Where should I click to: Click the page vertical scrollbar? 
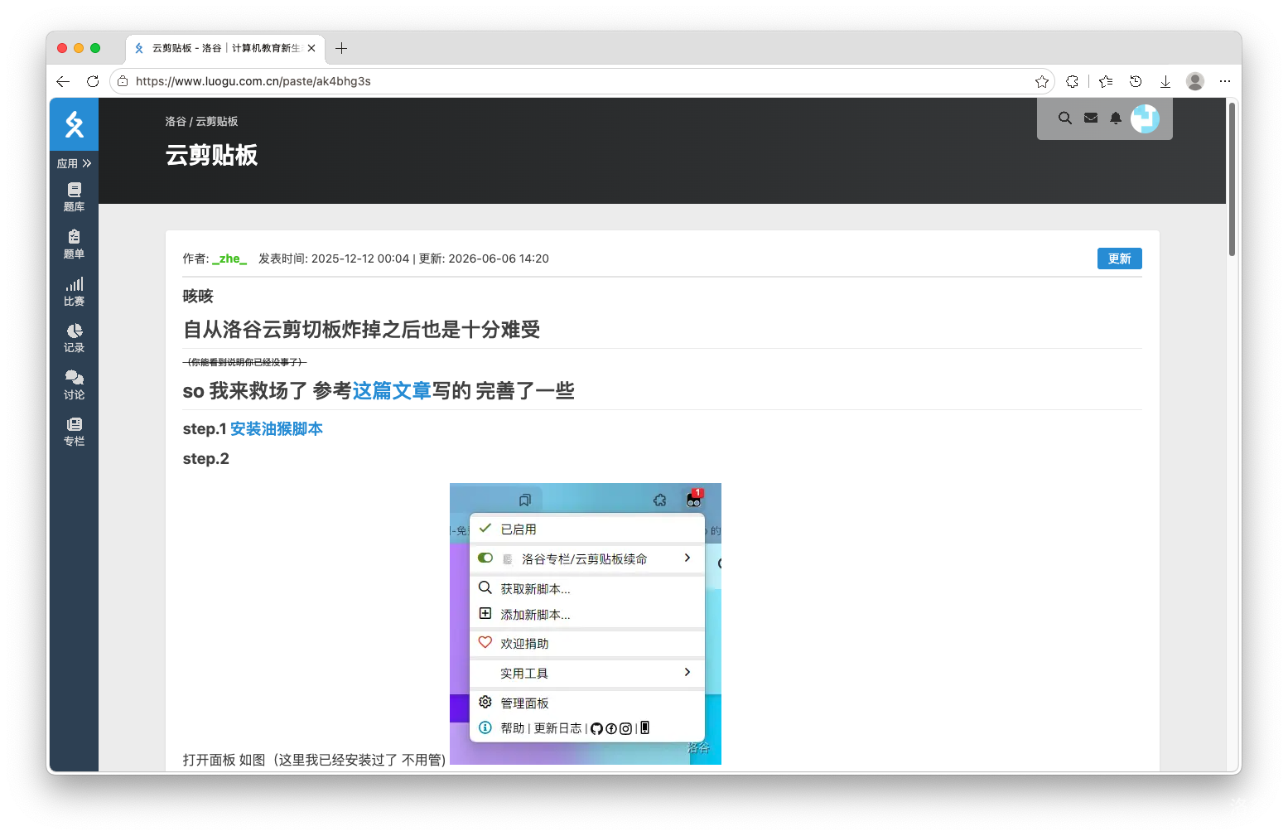[x=1233, y=178]
